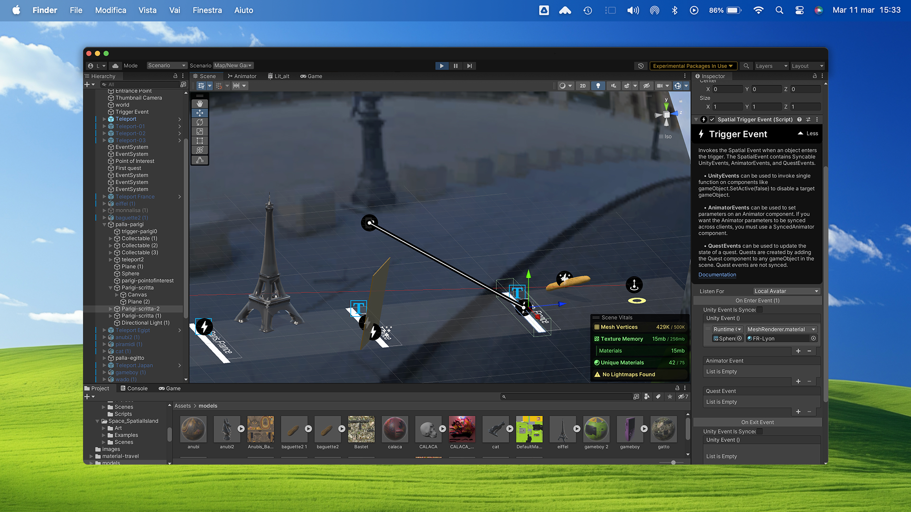Click the Pause button
Image resolution: width=911 pixels, height=512 pixels.
click(x=455, y=66)
